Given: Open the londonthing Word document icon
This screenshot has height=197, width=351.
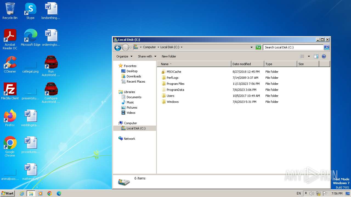Looking at the screenshot, I should tap(51, 11).
